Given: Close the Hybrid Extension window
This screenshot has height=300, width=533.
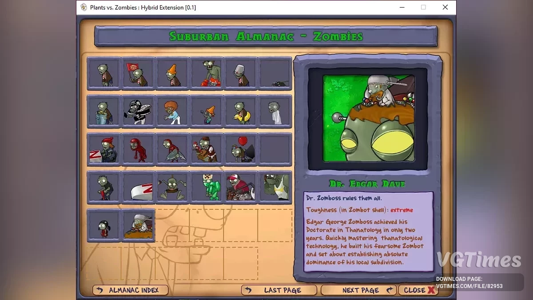Looking at the screenshot, I should [x=445, y=7].
